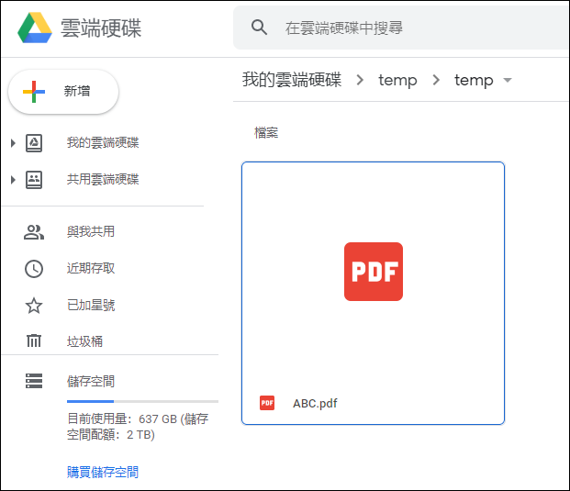Open the 垃圾桶 section
Viewport: 570px width, 491px height.
(84, 341)
